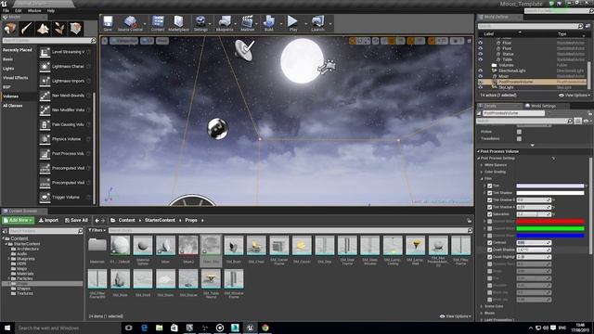Toggle the Saturation checkbox
Viewport: 594px width, 334px height.
489,214
